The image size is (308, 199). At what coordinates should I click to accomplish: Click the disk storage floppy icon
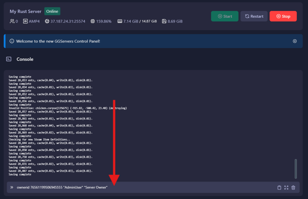pos(164,21)
